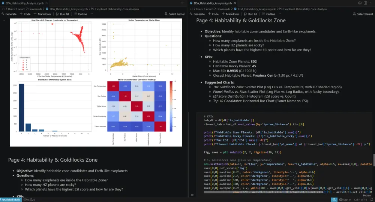Close the left editor group's notebook tab

click(46, 3)
